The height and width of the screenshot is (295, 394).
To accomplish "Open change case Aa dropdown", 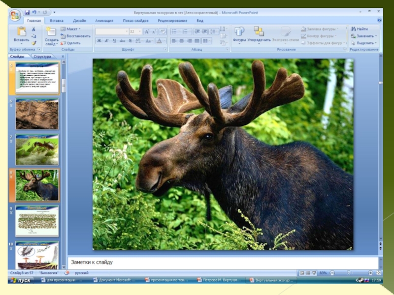I will click(149, 41).
